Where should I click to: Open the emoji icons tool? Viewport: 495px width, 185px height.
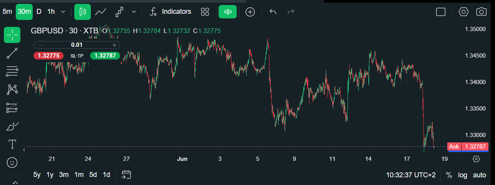pos(12,163)
